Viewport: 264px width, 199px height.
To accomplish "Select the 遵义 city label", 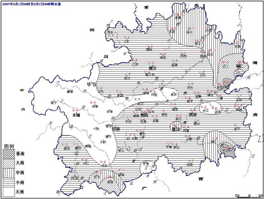I will coord(153,68).
